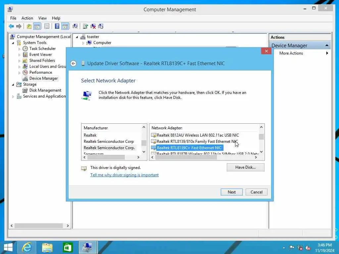The height and width of the screenshot is (254, 339).
Task: Collapse the toaster device tree root
Action: [x=77, y=37]
